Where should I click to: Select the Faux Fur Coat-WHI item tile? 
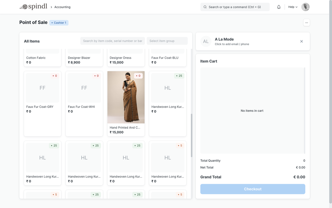pyautogui.click(x=84, y=103)
